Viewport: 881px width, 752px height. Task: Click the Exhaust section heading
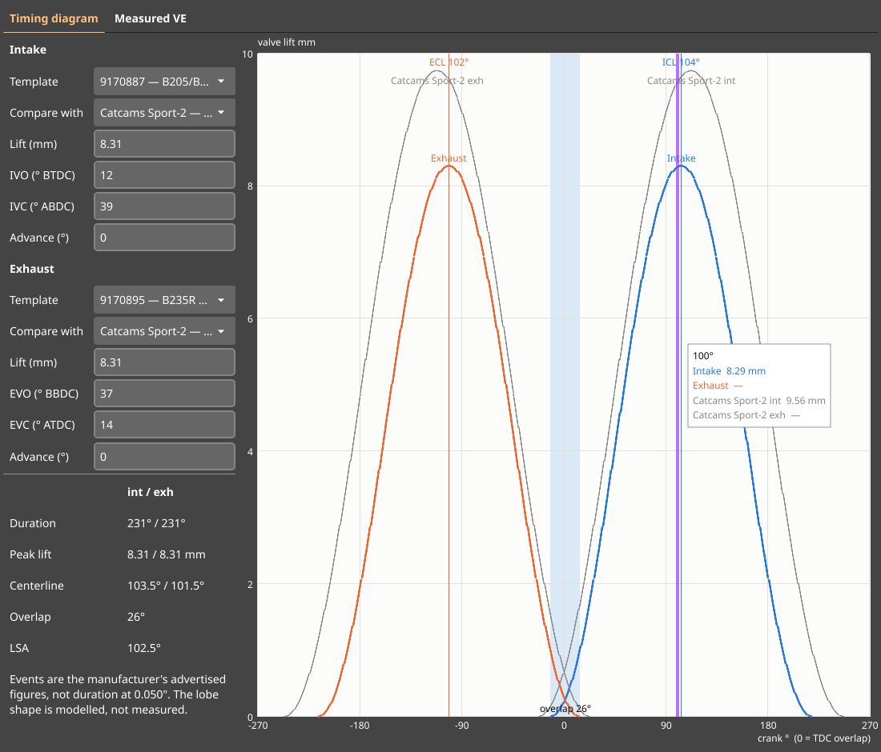point(32,269)
